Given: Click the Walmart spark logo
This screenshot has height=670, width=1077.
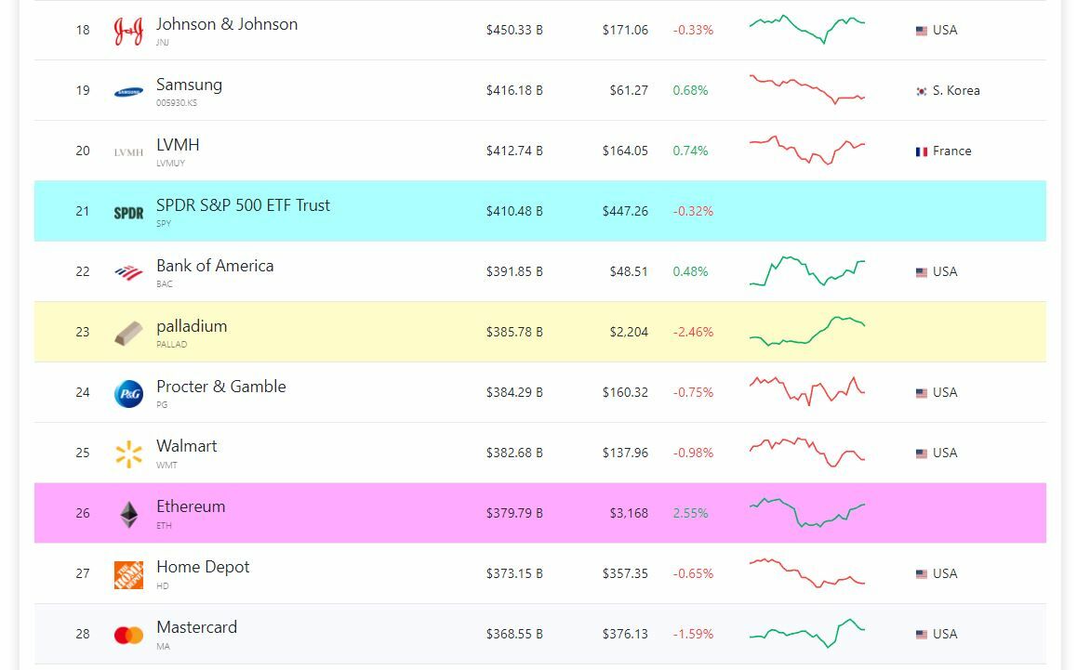Looking at the screenshot, I should point(128,453).
